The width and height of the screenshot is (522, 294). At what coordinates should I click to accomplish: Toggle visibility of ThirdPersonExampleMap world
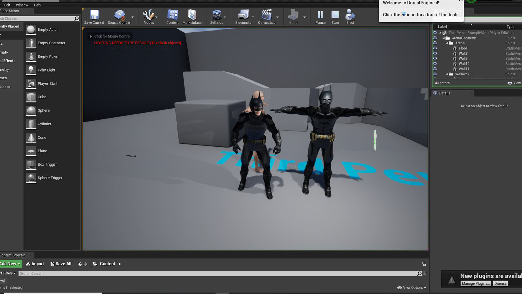435,33
